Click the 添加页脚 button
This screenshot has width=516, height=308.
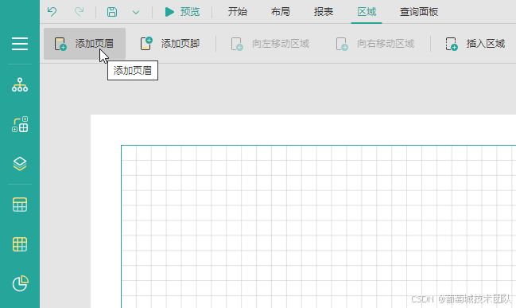(x=170, y=44)
